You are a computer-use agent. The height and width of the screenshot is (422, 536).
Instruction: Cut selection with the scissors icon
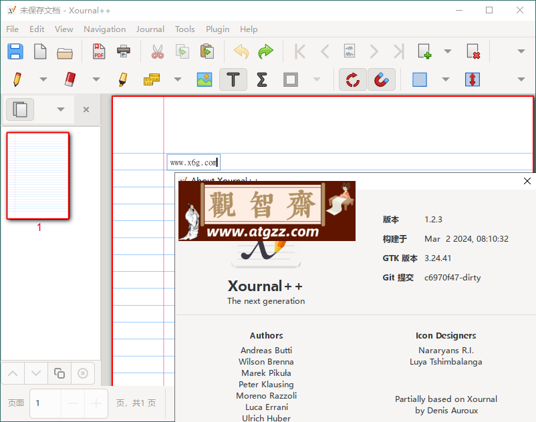coord(158,52)
